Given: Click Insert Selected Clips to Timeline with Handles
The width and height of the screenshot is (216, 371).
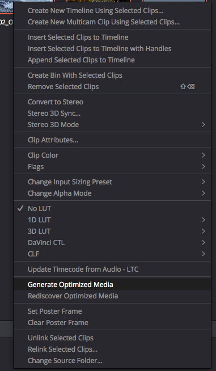Looking at the screenshot, I should coord(112,49).
